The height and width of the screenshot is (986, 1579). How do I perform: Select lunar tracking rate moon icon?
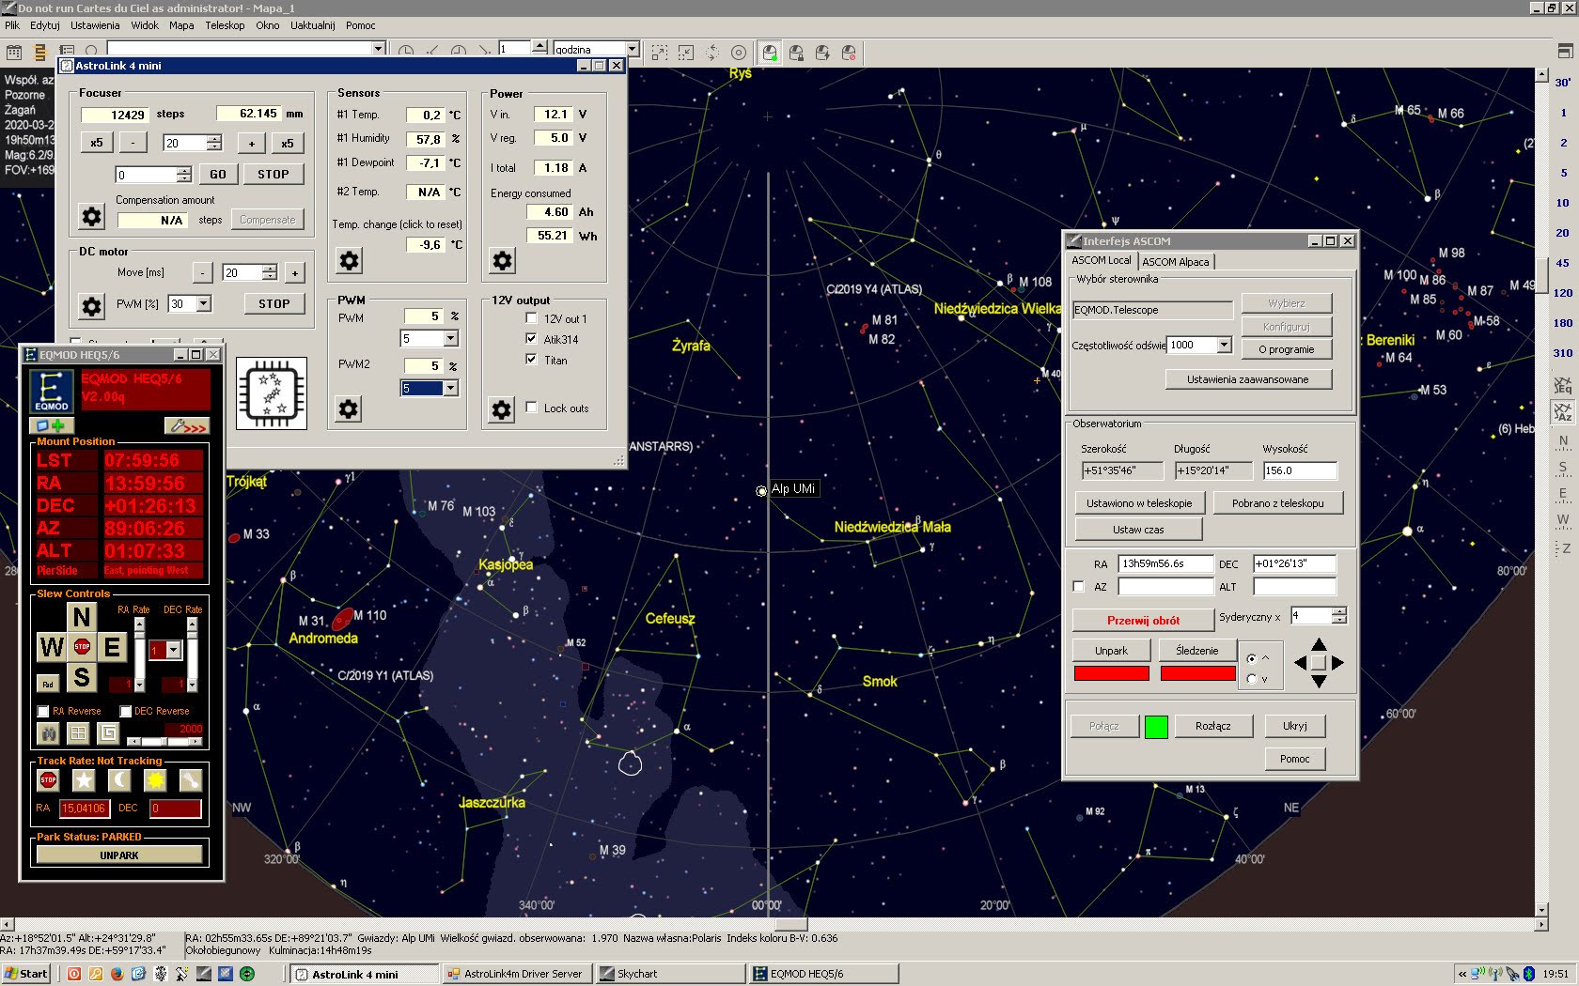click(119, 780)
